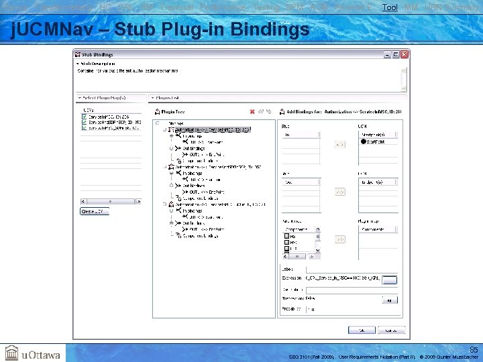This screenshot has height=362, width=483.
Task: Collapse the Select Plugin Map(s) section
Action: tap(79, 98)
